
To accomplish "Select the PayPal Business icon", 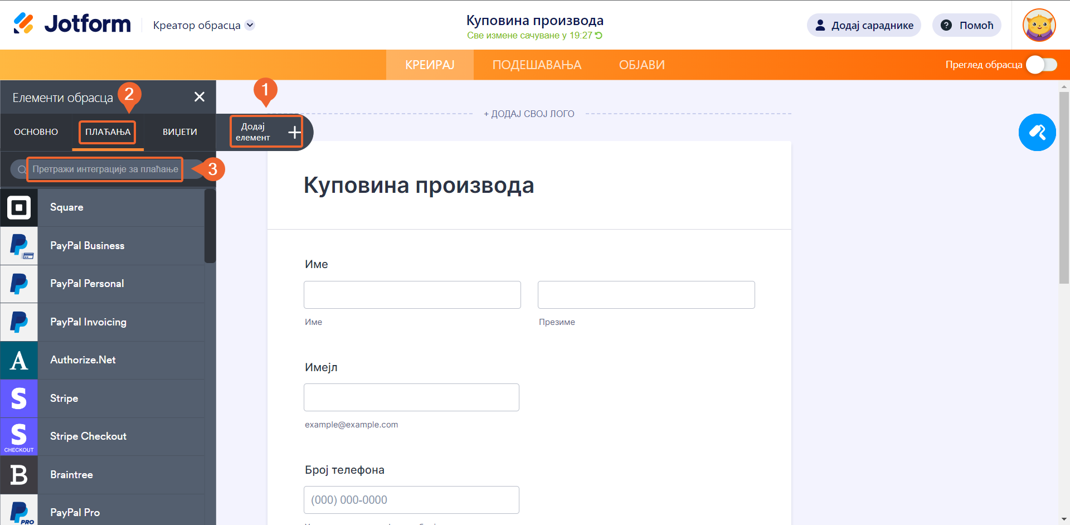I will click(x=19, y=246).
